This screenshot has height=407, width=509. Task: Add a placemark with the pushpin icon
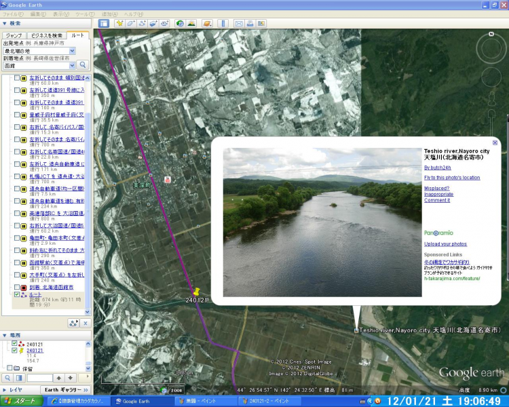pyautogui.click(x=119, y=23)
